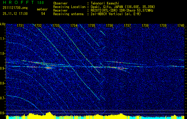Click the red echo burst near 1732
The width and height of the screenshot is (187, 119).
[48, 68]
